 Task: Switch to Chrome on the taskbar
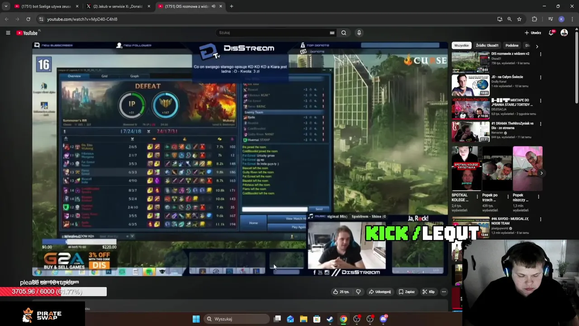click(x=343, y=319)
